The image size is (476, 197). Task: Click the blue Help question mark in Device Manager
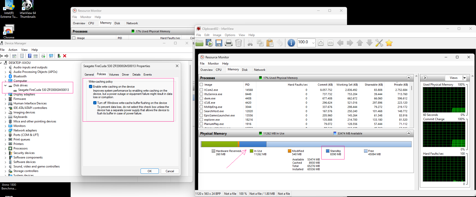coord(30,56)
